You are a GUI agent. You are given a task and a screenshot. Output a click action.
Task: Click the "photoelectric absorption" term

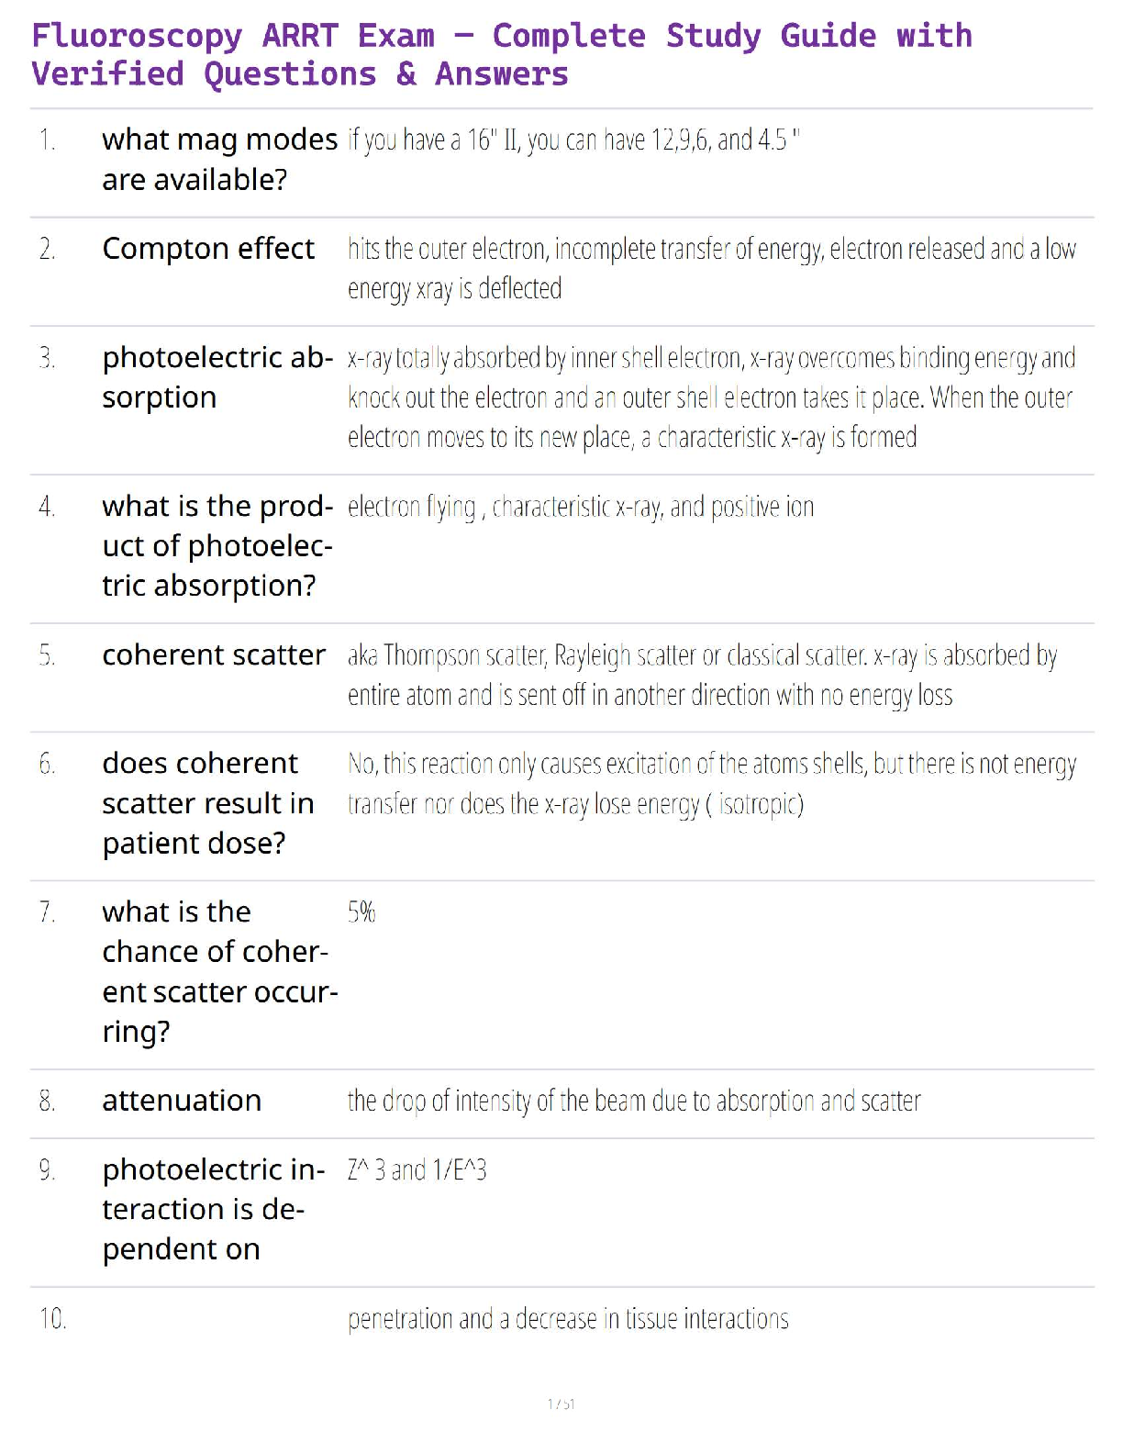tap(217, 376)
